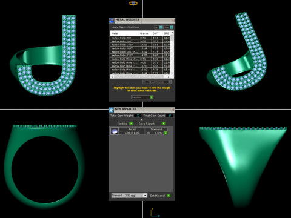Screen dimensions: 291x218
Task: Click the Grams column header
Action: point(145,33)
